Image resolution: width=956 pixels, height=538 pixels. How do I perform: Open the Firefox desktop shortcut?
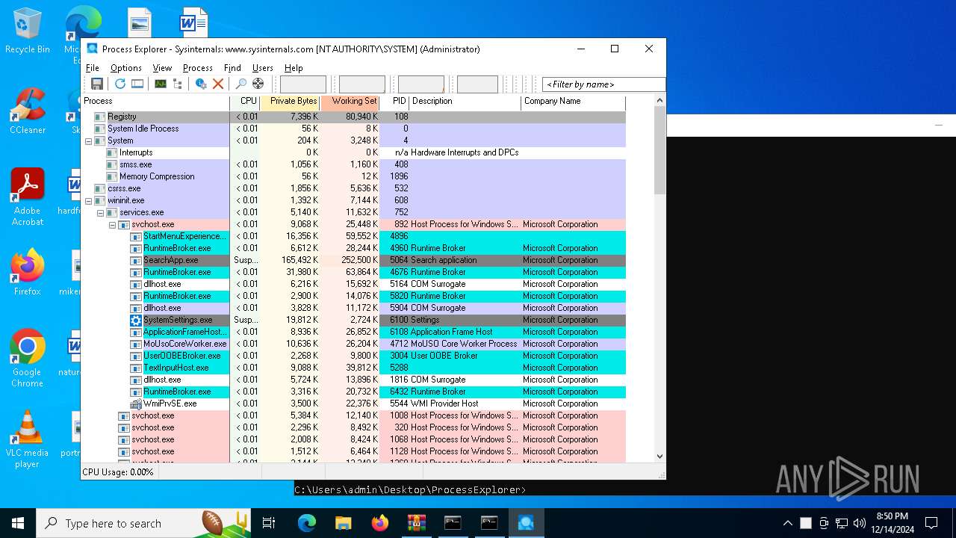tap(28, 272)
